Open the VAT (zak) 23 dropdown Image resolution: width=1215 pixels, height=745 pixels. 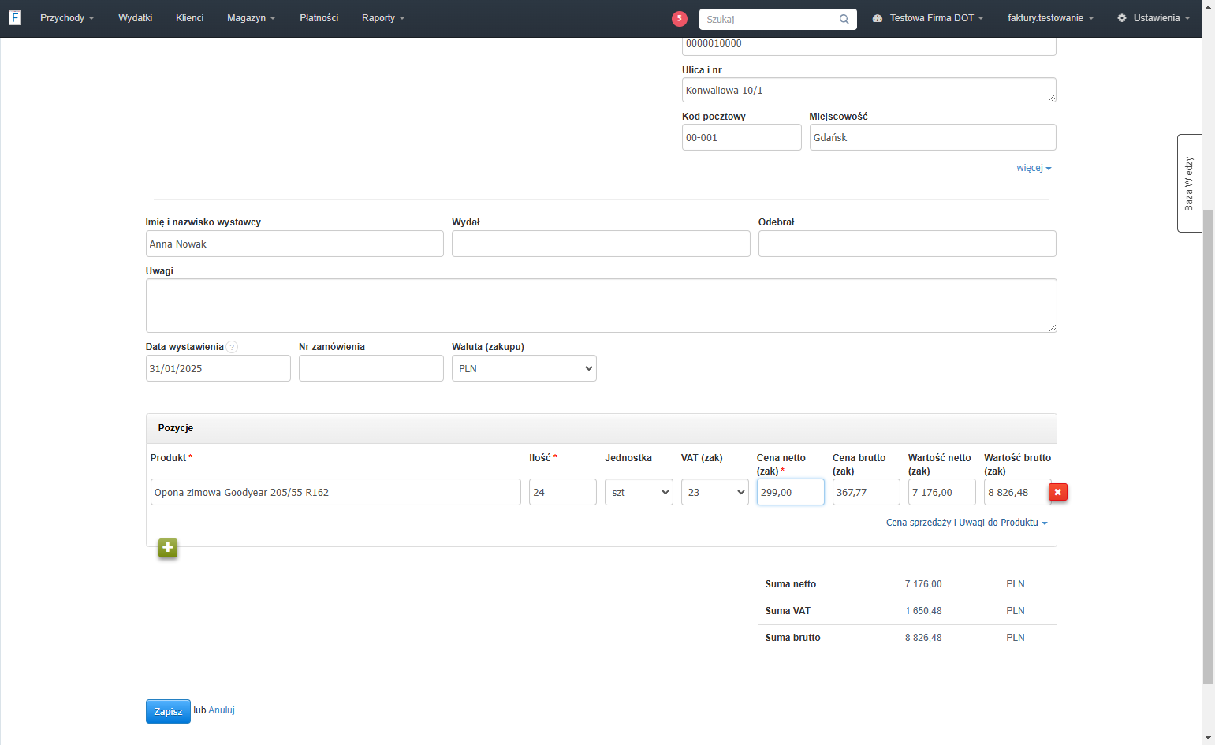point(714,492)
